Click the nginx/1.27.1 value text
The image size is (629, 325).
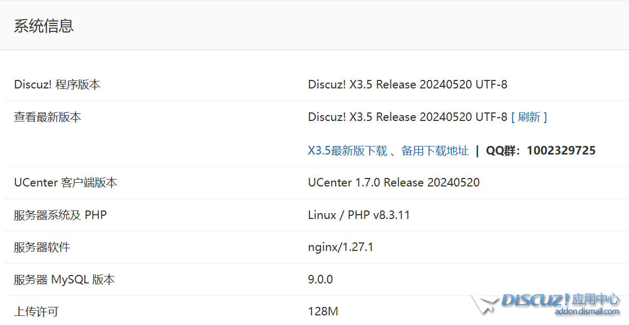click(x=340, y=247)
